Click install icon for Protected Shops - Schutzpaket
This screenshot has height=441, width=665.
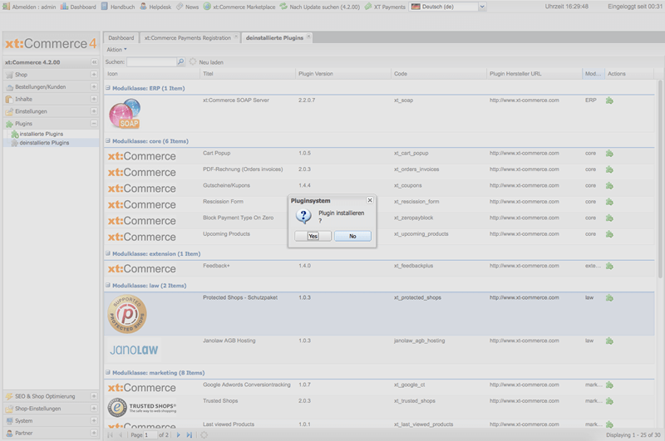pyautogui.click(x=609, y=298)
